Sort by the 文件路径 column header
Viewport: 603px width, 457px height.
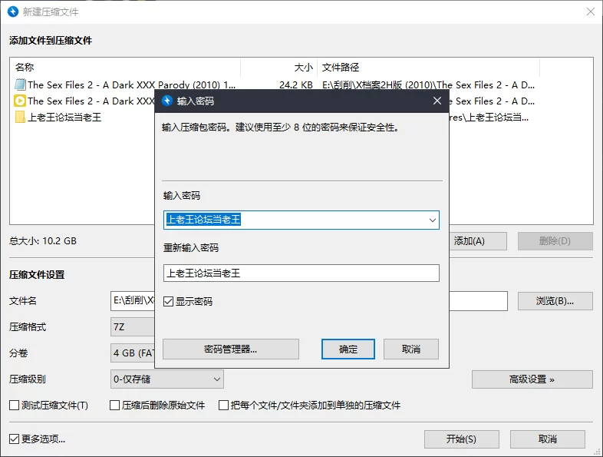pyautogui.click(x=341, y=68)
